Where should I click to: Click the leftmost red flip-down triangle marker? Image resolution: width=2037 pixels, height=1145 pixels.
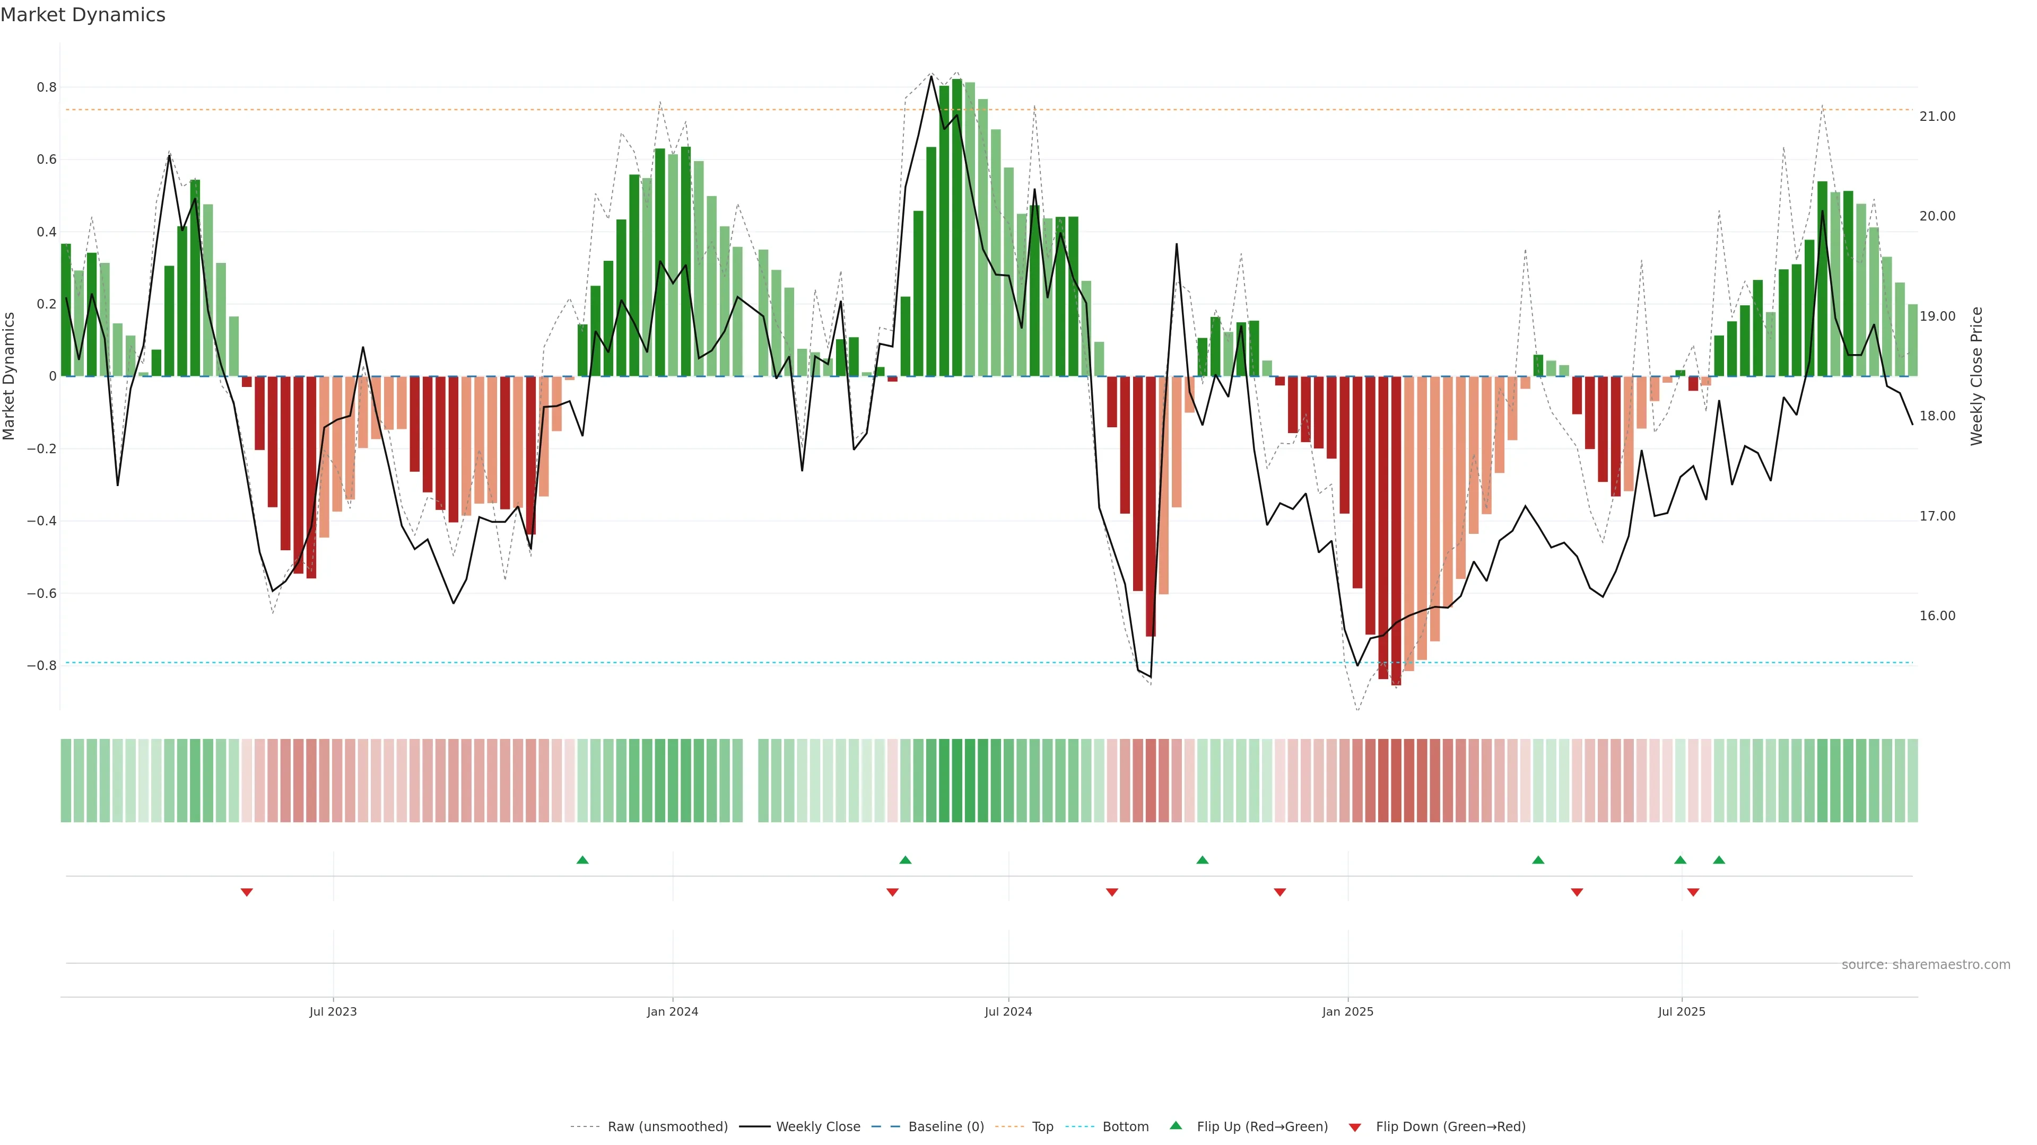pyautogui.click(x=247, y=892)
